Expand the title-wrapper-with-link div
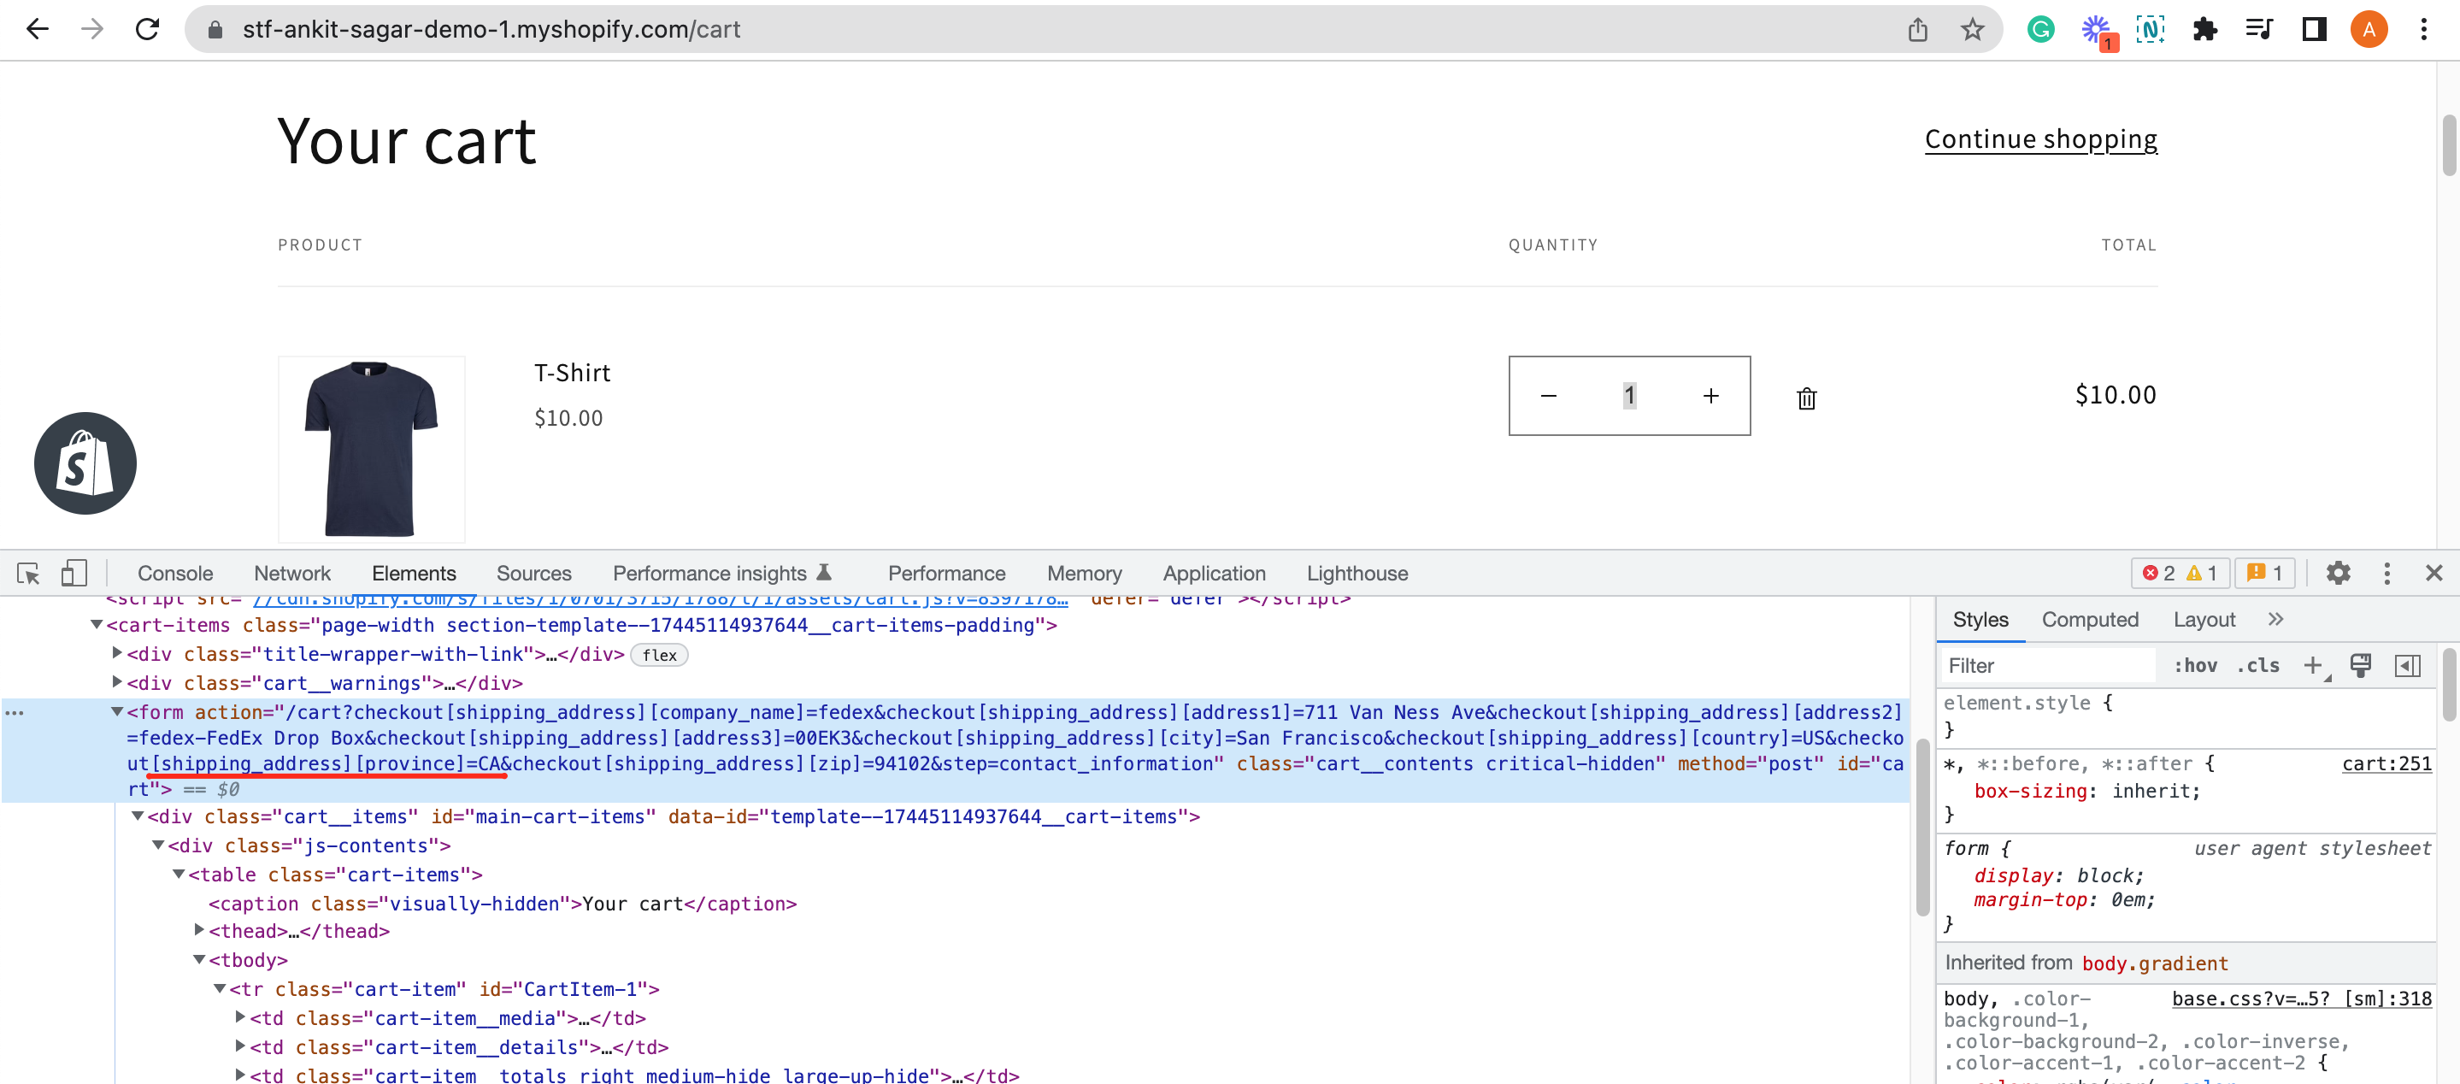Viewport: 2460px width, 1084px height. pos(117,653)
